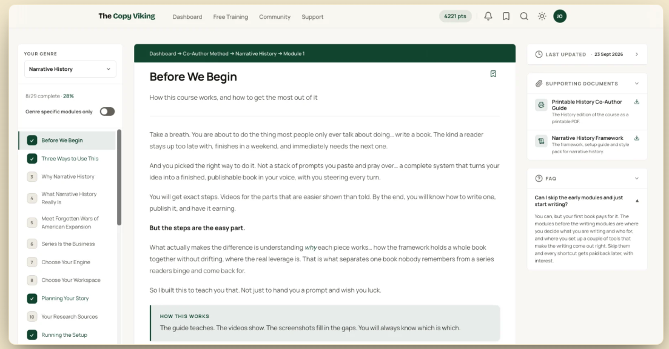
Task: Click Co-Author Method breadcrumb
Action: click(x=206, y=54)
